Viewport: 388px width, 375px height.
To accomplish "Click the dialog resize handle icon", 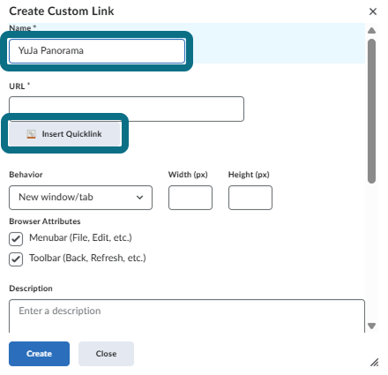I will click(x=374, y=363).
